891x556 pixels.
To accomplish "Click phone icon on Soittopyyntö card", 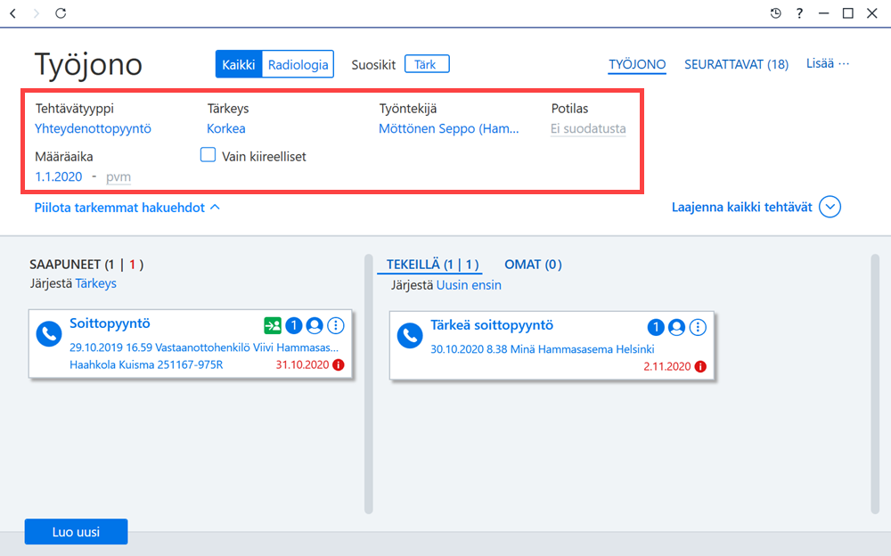I will [x=49, y=334].
